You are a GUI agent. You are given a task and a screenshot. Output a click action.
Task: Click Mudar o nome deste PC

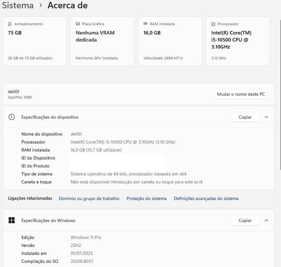(241, 94)
